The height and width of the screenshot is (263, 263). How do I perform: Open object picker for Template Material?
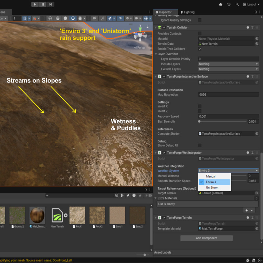(x=257, y=228)
